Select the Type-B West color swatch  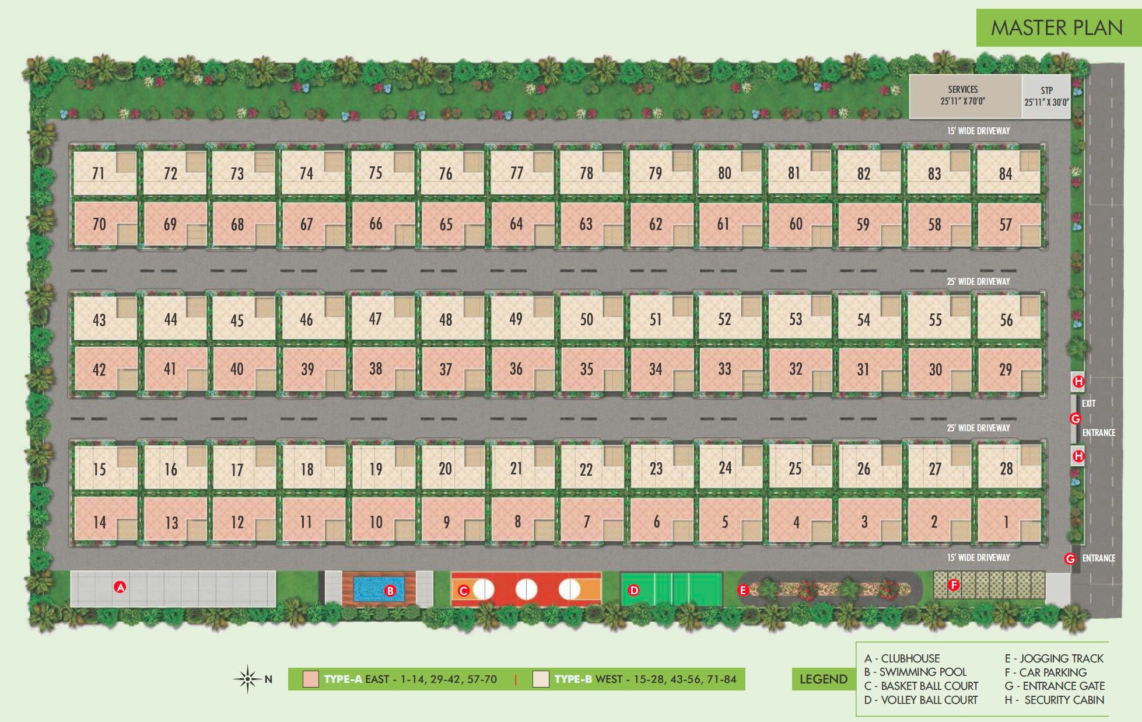pyautogui.click(x=541, y=679)
